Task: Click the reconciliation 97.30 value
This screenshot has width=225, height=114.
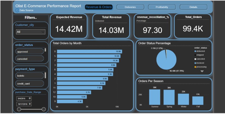Action: click(152, 30)
